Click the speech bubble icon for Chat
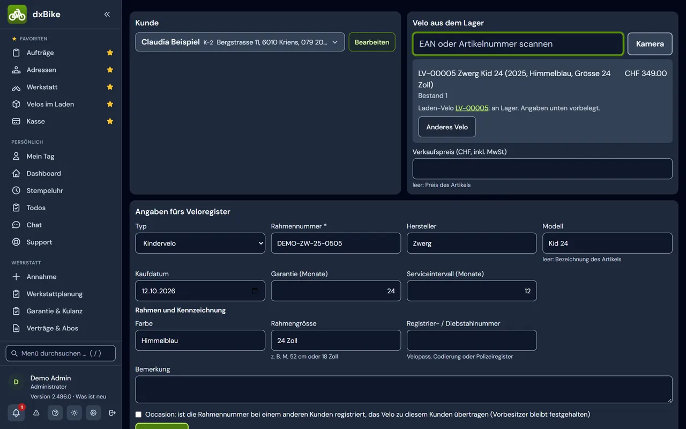Screen dimensions: 686x429 pos(16,225)
